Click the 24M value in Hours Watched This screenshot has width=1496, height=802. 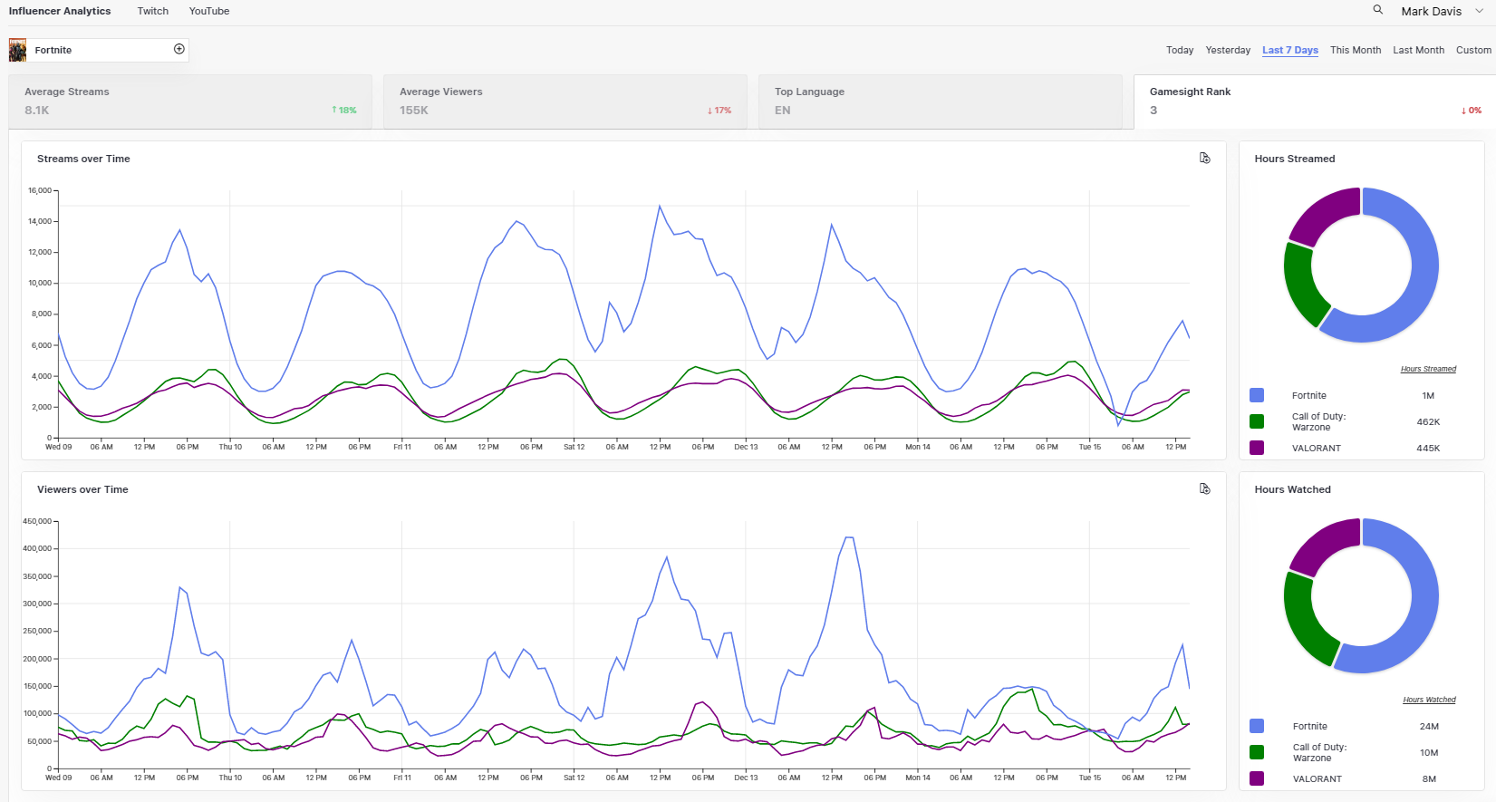(x=1429, y=726)
